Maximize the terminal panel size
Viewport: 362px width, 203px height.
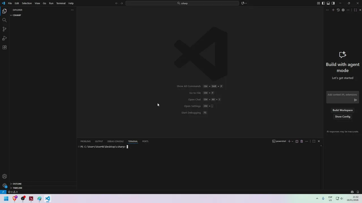point(314,141)
